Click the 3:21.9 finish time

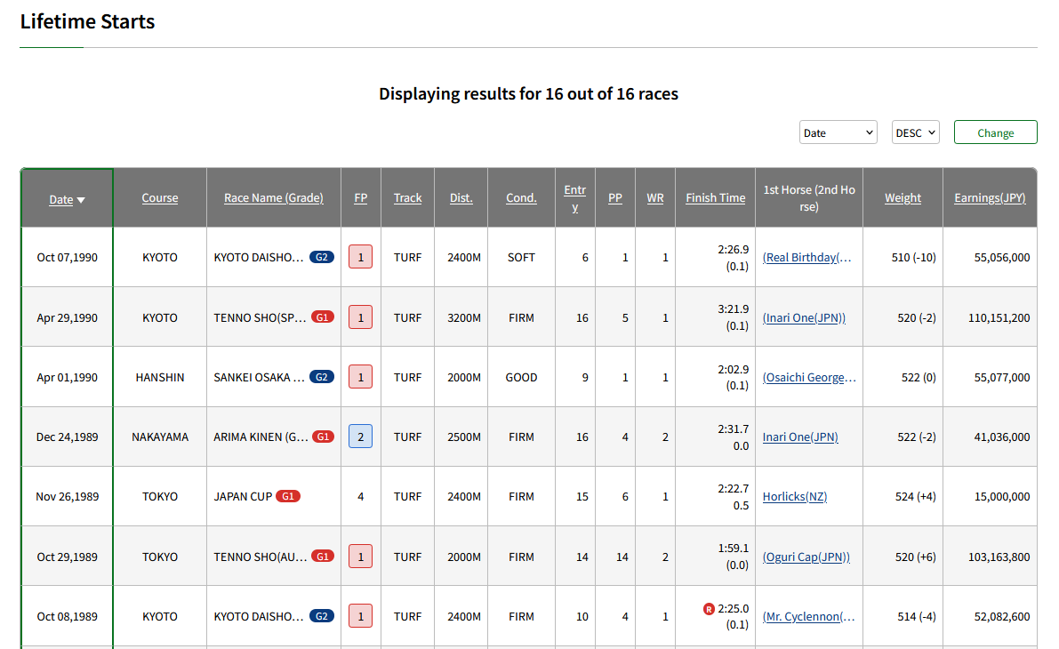[733, 308]
